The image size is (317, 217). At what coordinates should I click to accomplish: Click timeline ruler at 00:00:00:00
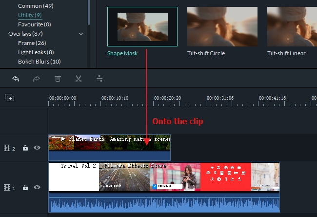(62, 98)
